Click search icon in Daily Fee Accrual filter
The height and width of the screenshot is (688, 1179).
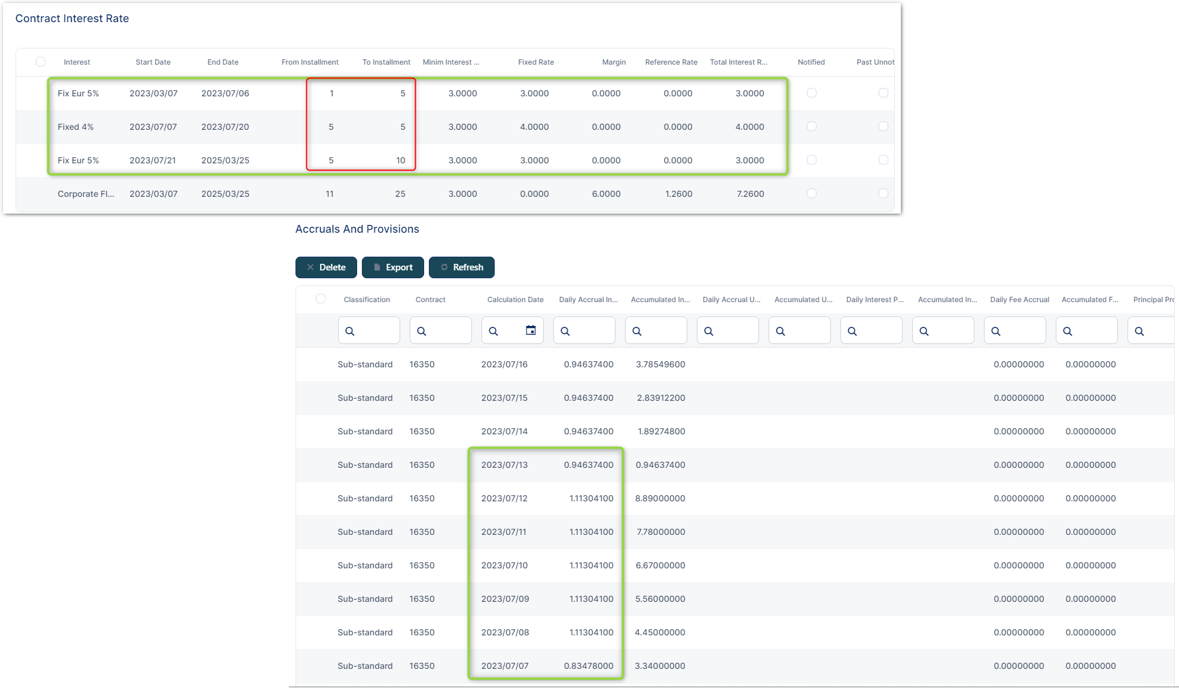coord(996,331)
